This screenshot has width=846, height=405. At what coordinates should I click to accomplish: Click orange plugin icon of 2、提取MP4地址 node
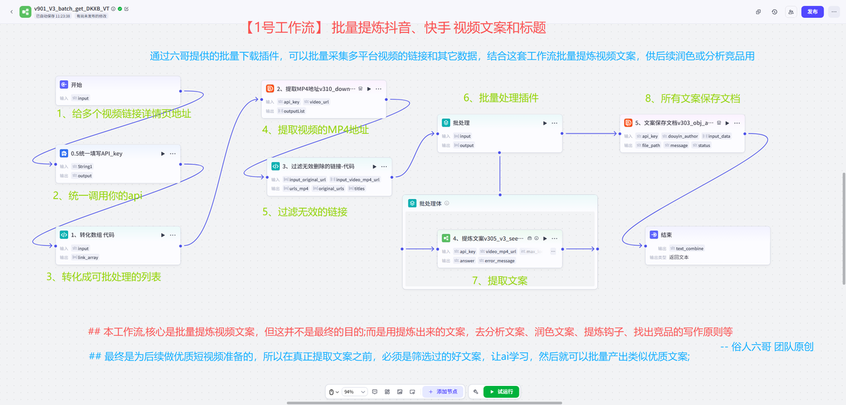(x=270, y=88)
